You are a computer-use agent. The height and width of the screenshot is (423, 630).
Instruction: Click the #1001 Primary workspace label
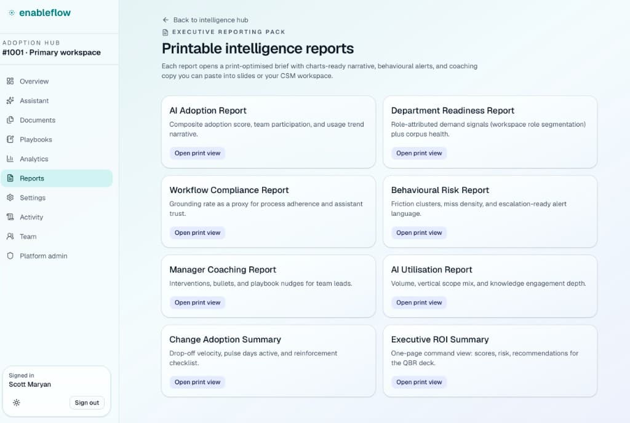pos(52,52)
